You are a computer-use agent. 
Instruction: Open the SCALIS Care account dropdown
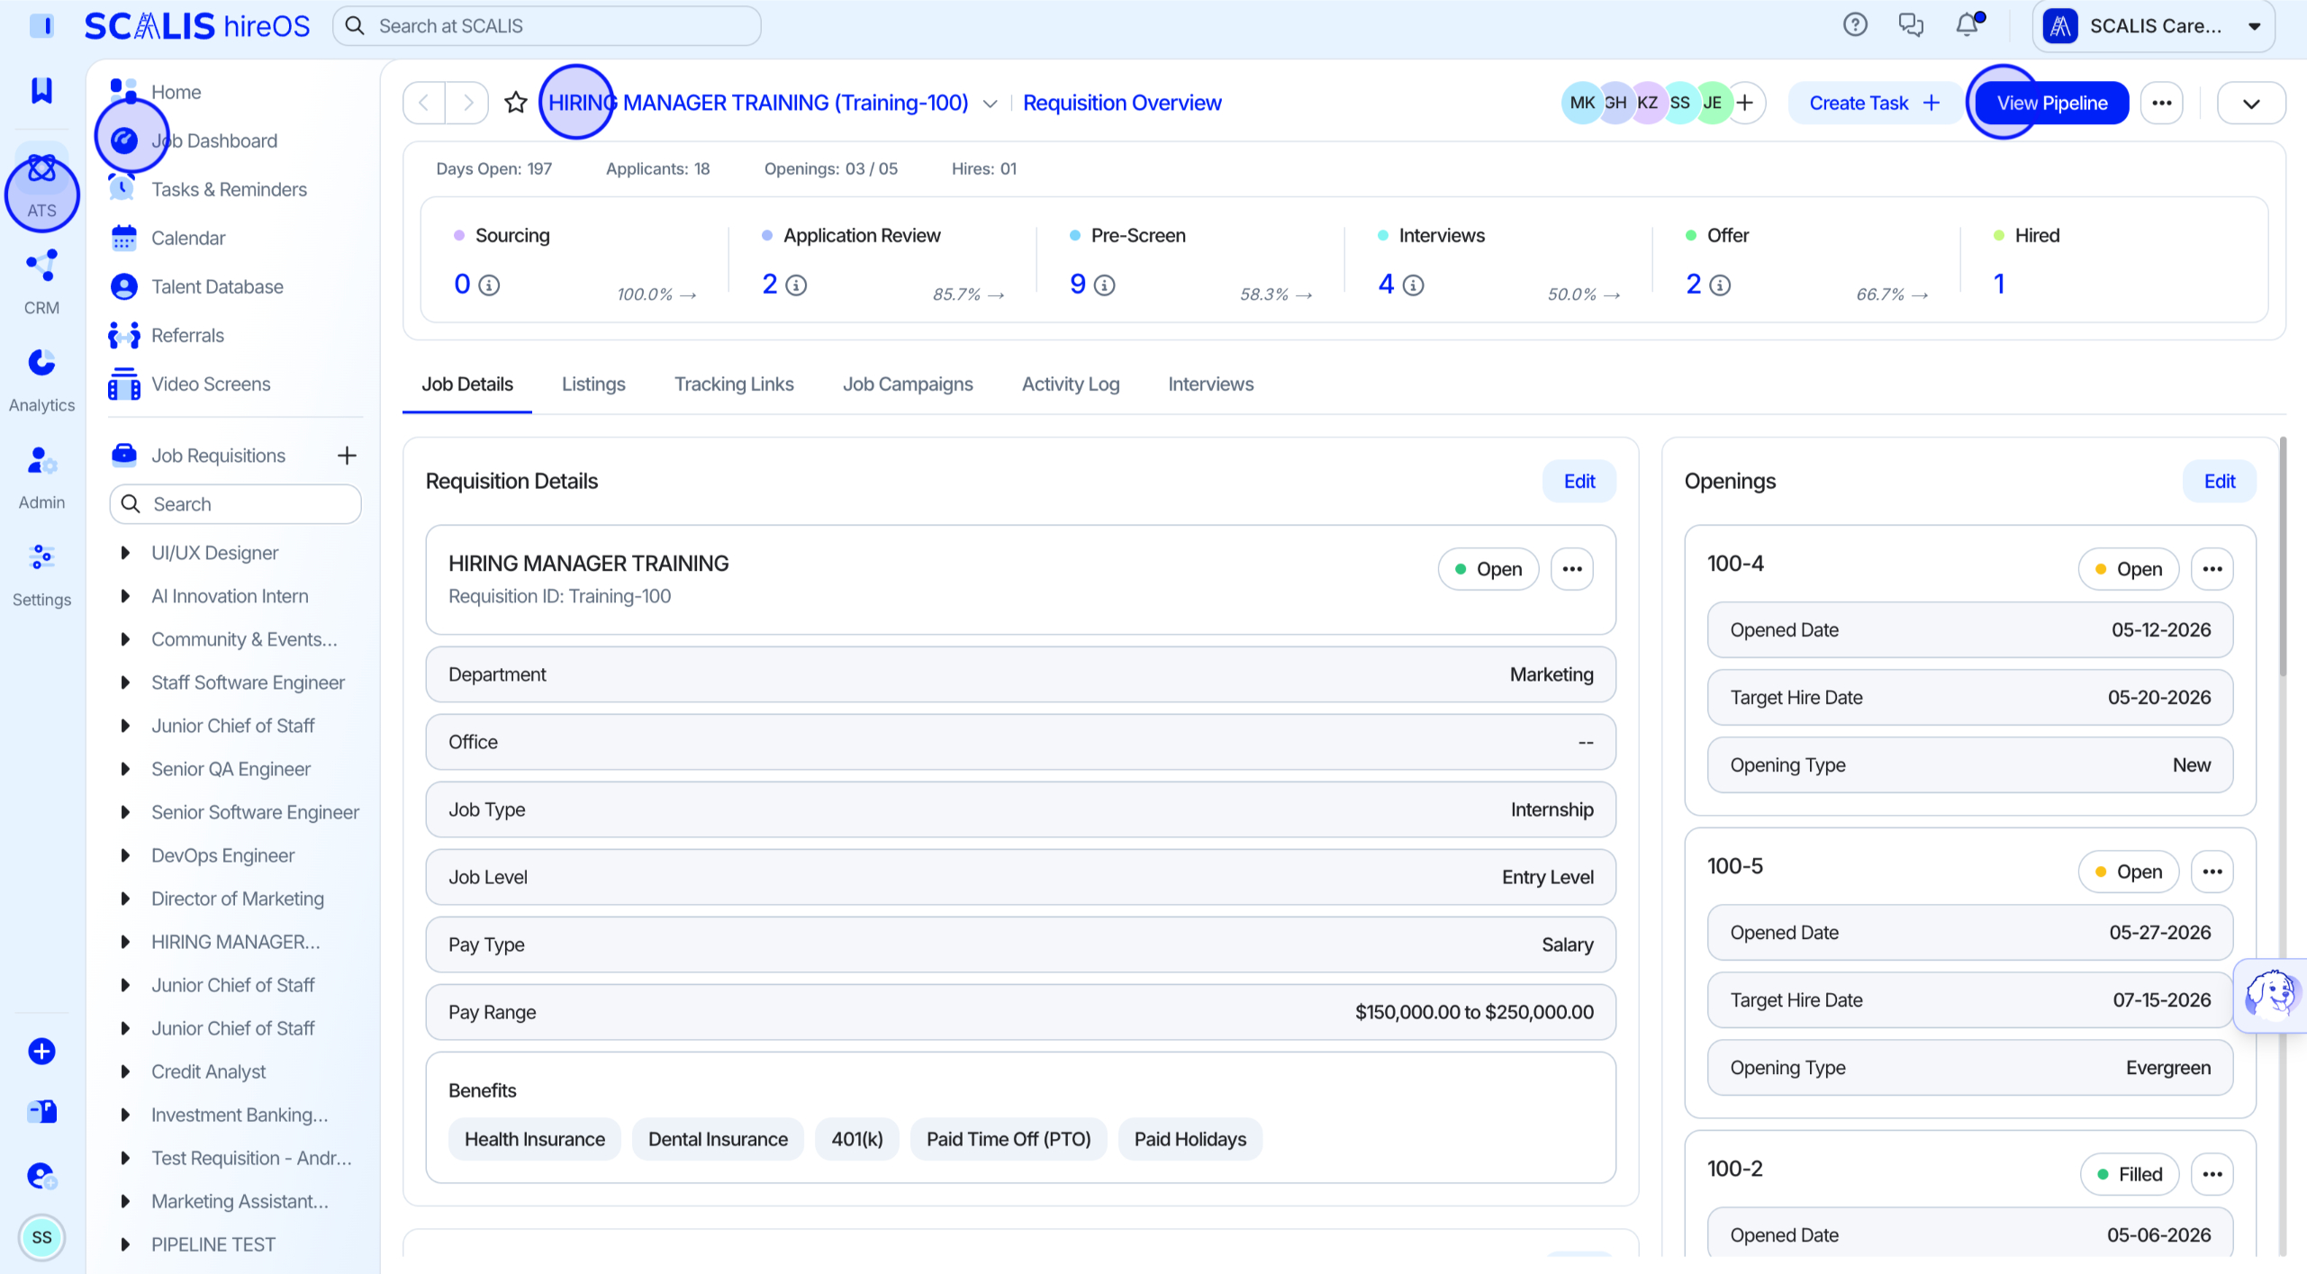coord(2153,26)
